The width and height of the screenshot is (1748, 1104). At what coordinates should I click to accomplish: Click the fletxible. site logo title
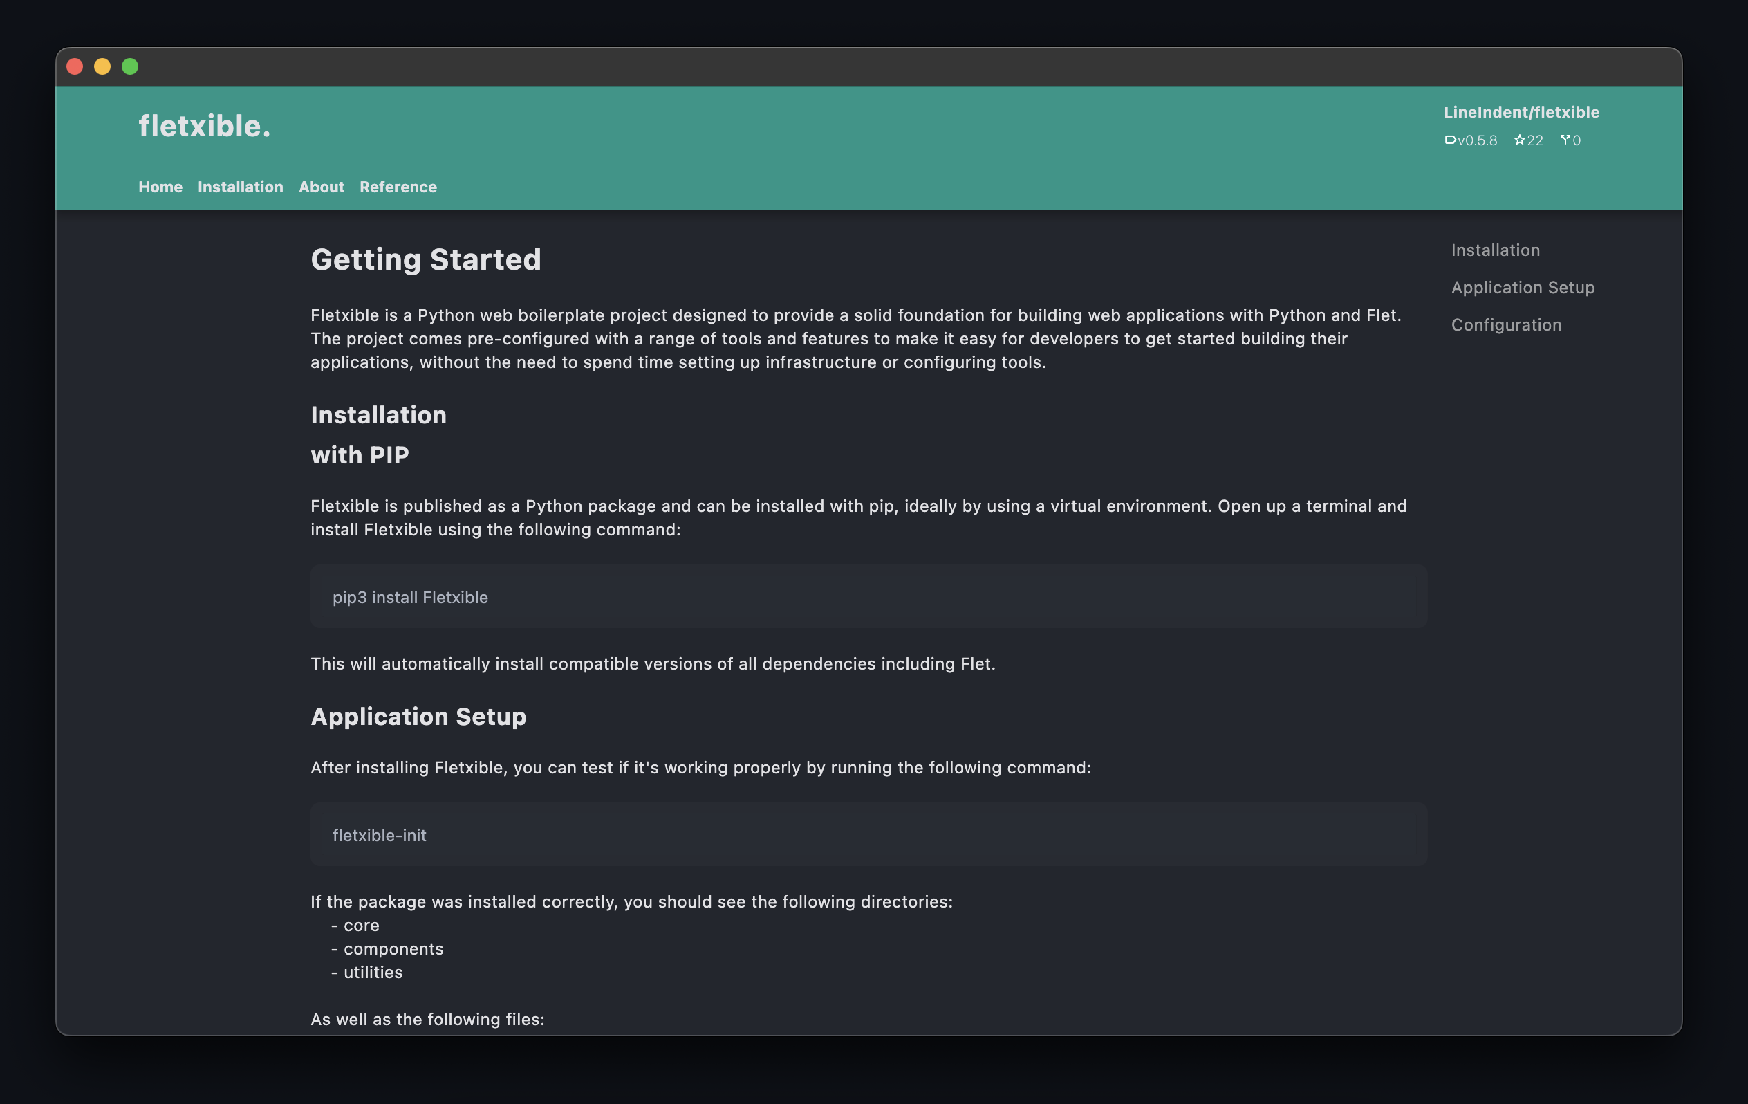pos(204,127)
